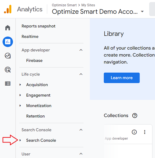
Task: Click the Learn more button
Action: [122, 78]
